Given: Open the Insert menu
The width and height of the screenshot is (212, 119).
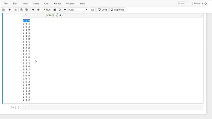Looking at the screenshot, I should click(x=36, y=4).
